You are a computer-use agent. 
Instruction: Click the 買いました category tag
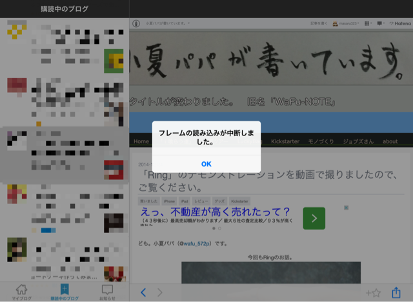(x=148, y=201)
